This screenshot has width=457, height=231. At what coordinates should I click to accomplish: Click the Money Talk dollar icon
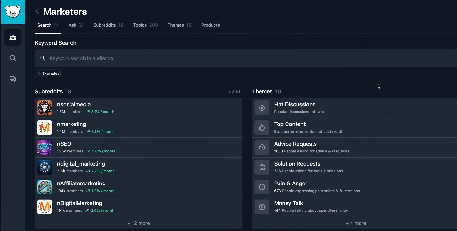(x=262, y=207)
